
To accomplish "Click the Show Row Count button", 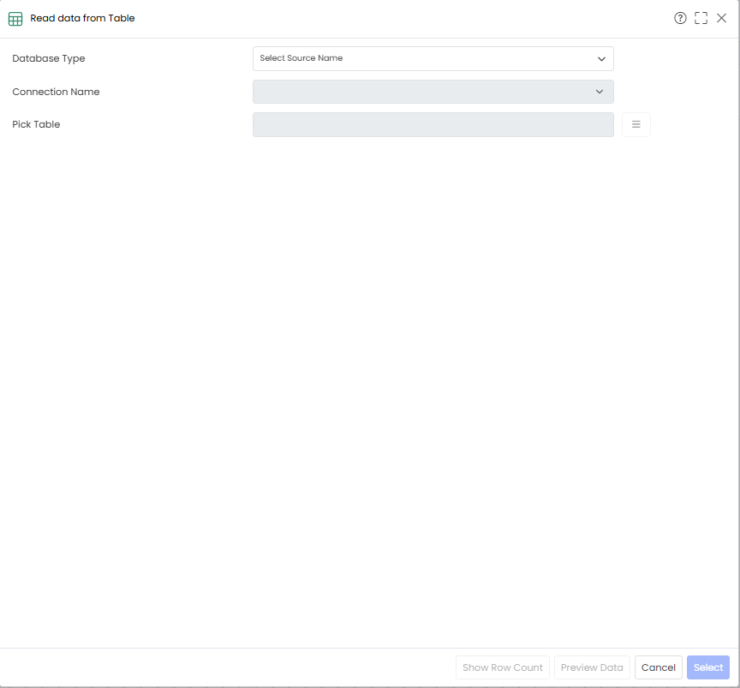I will pyautogui.click(x=503, y=667).
